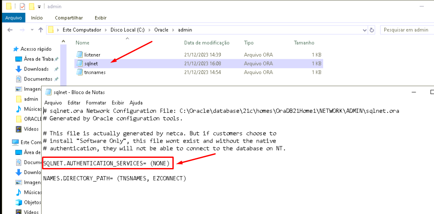The width and height of the screenshot is (434, 214).
Task: Go up one folder level arrow
Action: pyautogui.click(x=41, y=30)
